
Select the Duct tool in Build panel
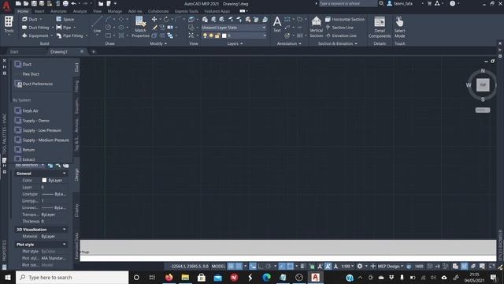coord(30,19)
